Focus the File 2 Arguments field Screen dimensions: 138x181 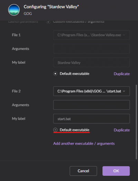point(91,105)
